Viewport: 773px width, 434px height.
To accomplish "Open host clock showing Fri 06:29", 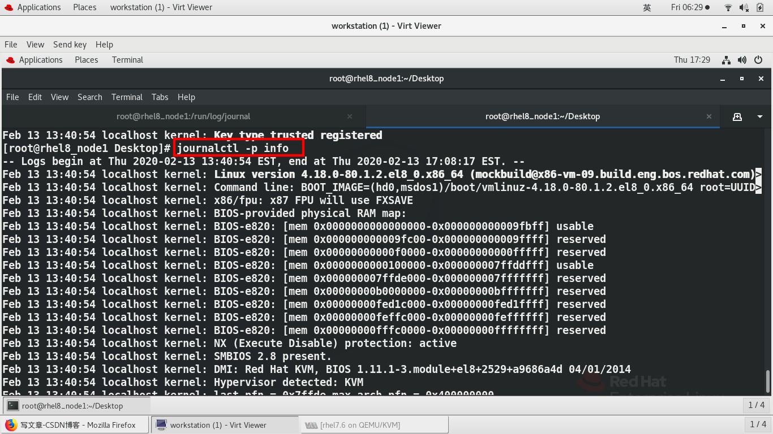I will pos(690,7).
